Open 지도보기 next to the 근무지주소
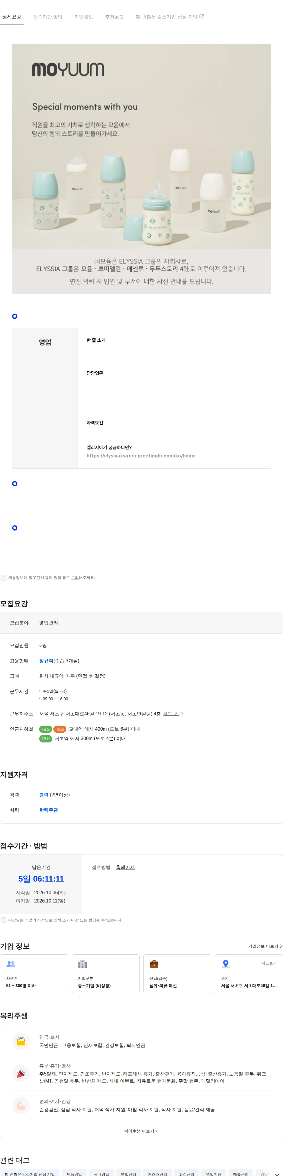The height and width of the screenshot is (1176, 283). tap(171, 714)
